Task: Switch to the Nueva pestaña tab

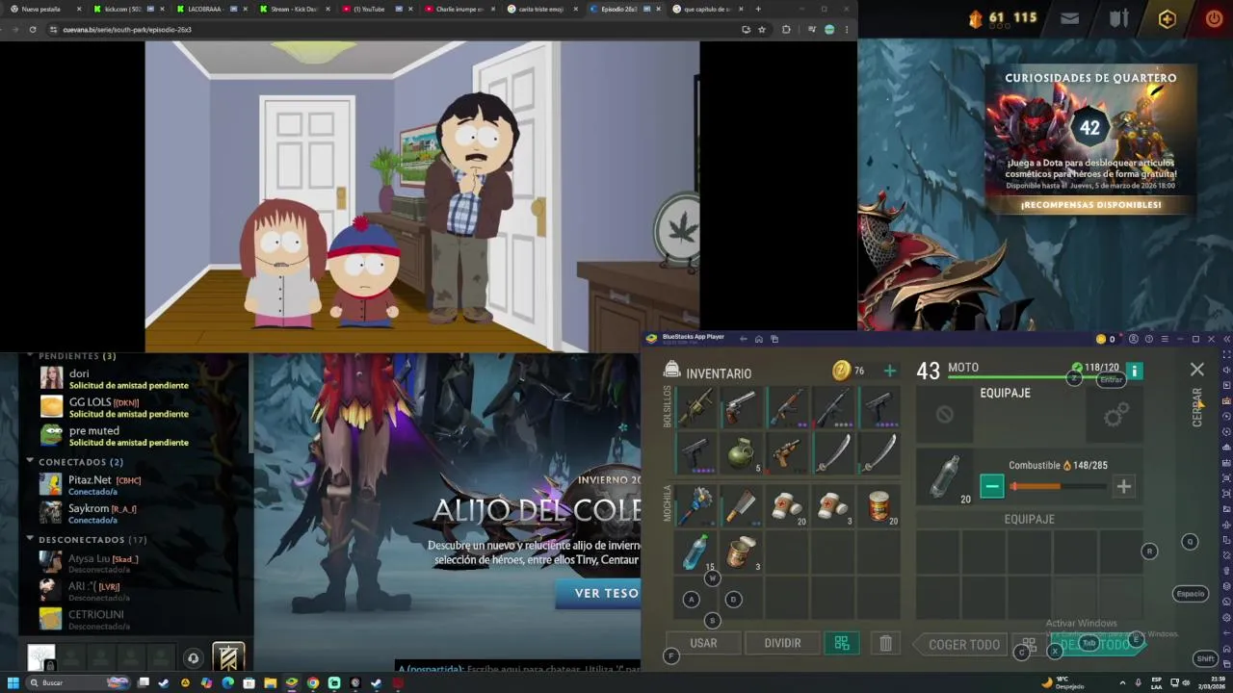Action: [x=41, y=9]
